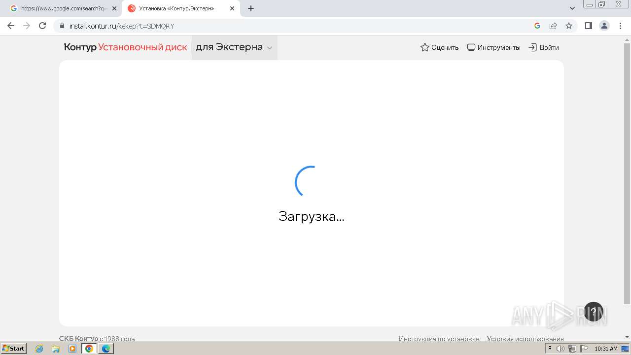Open tab search chevron

pos(572,8)
